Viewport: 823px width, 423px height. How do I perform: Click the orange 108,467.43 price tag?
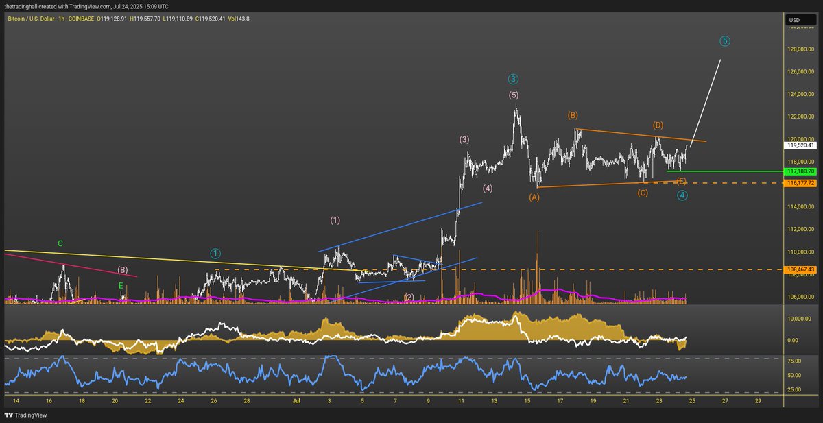[x=801, y=269]
